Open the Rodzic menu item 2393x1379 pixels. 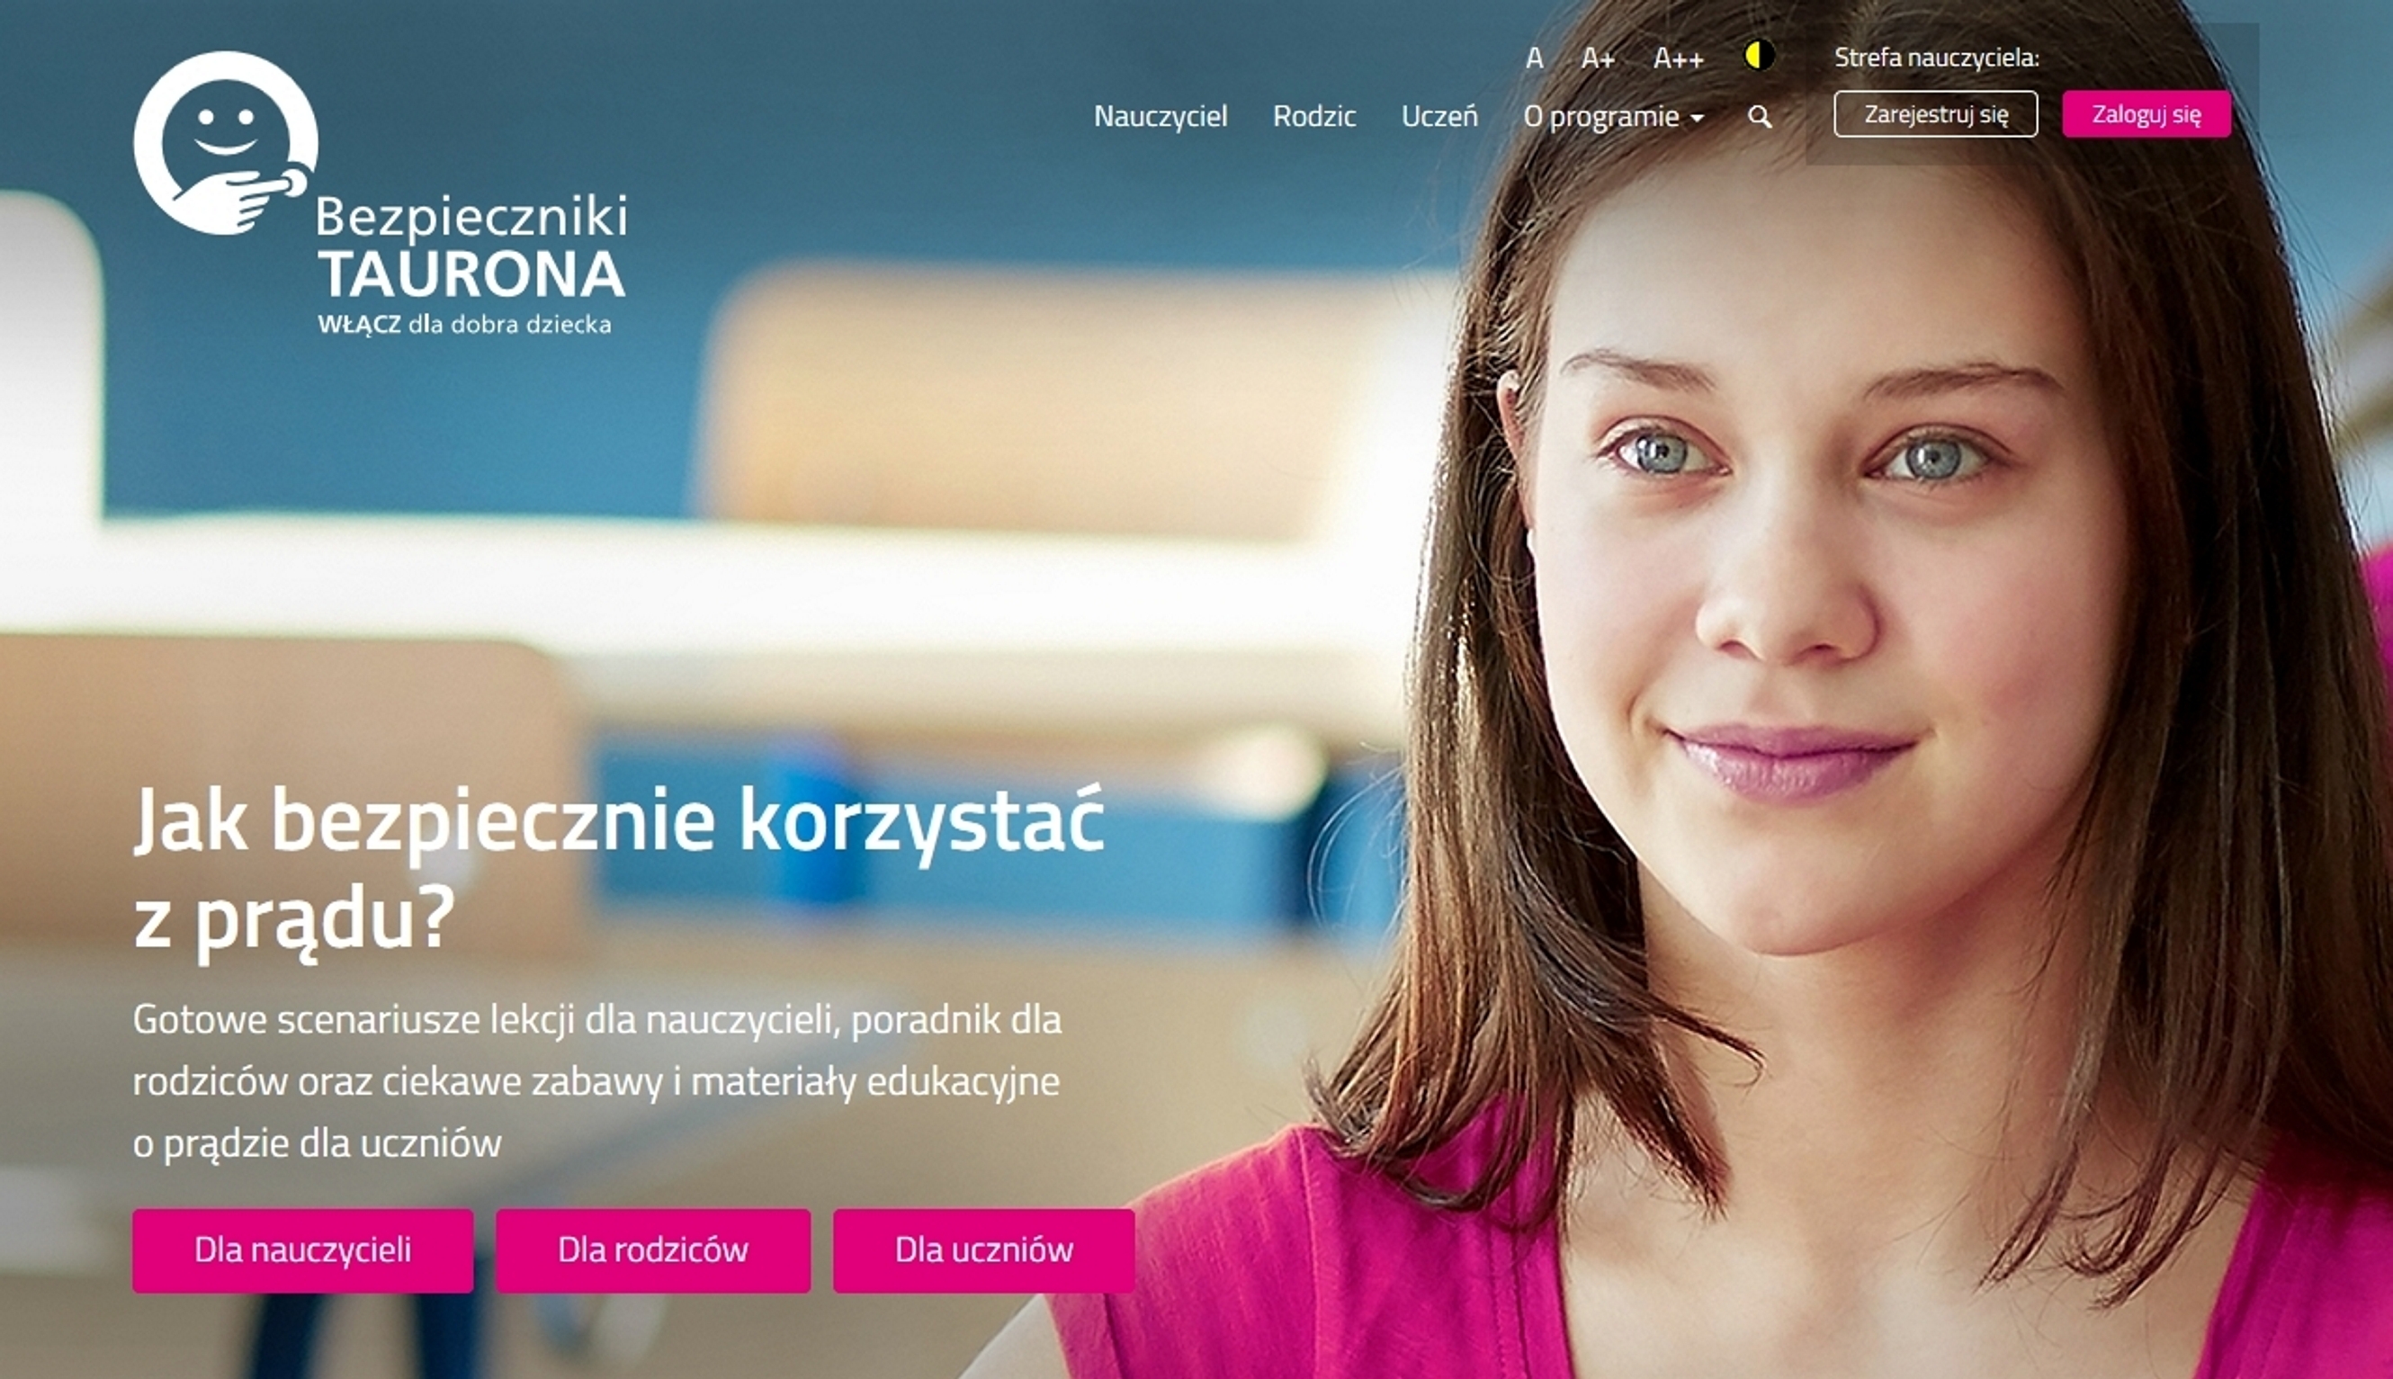click(x=1313, y=115)
